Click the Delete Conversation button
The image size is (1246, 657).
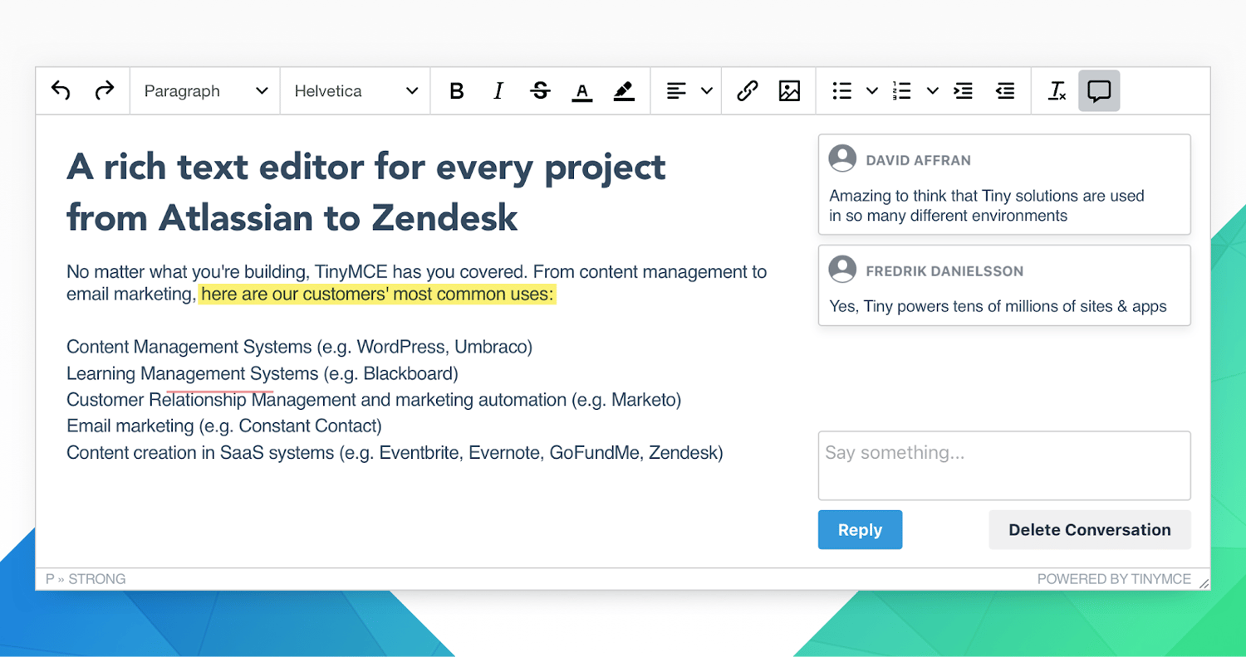tap(1090, 530)
